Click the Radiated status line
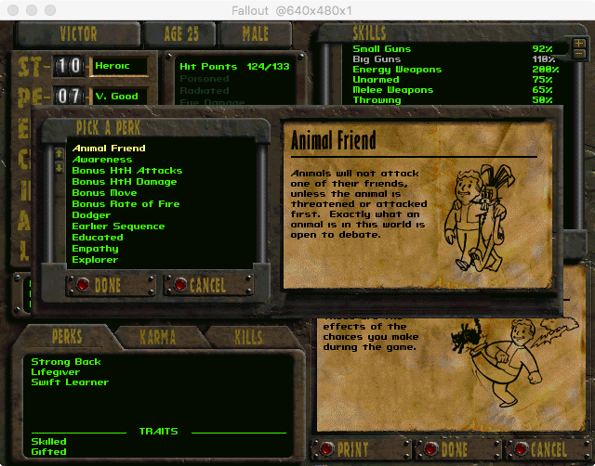The height and width of the screenshot is (466, 595). [x=205, y=91]
